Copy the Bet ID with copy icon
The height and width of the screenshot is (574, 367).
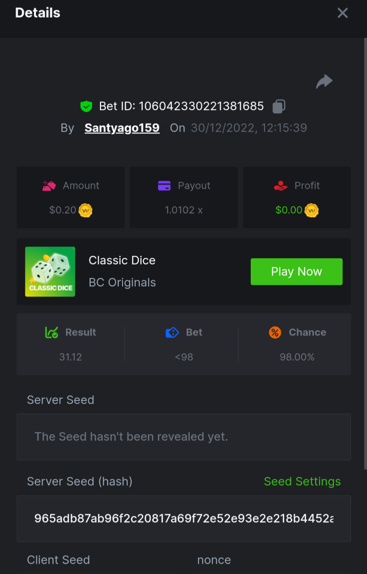(x=279, y=106)
